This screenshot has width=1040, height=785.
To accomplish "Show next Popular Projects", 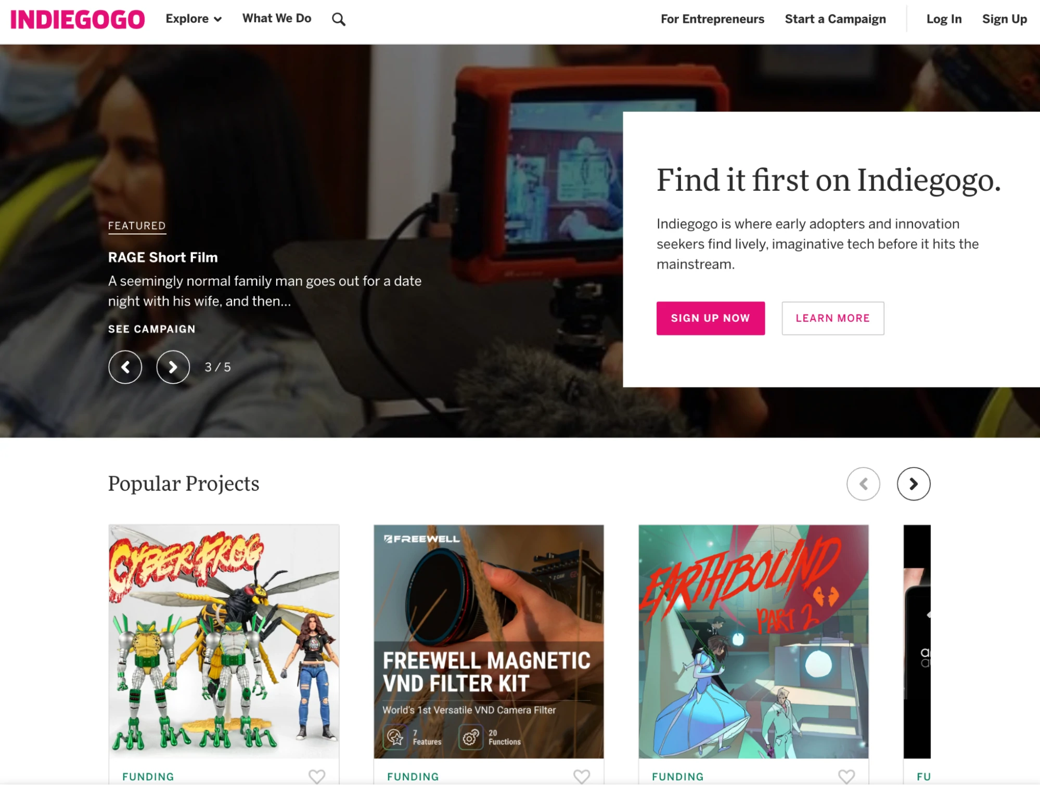I will pos(914,484).
